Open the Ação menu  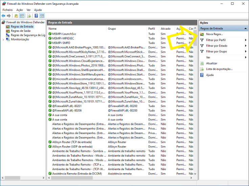[20, 10]
